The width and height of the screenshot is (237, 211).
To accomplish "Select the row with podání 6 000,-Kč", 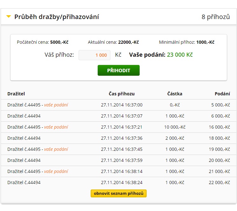I will (x=119, y=116).
